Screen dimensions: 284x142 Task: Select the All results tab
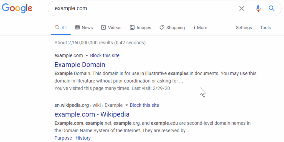pos(61,27)
